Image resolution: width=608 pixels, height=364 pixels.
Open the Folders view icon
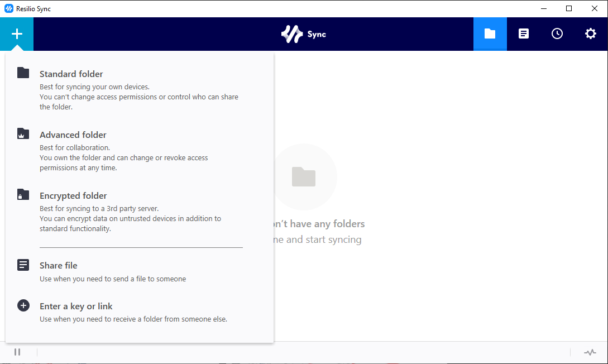tap(490, 33)
